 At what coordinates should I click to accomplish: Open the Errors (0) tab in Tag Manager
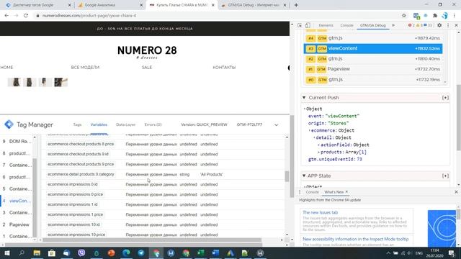(x=153, y=124)
